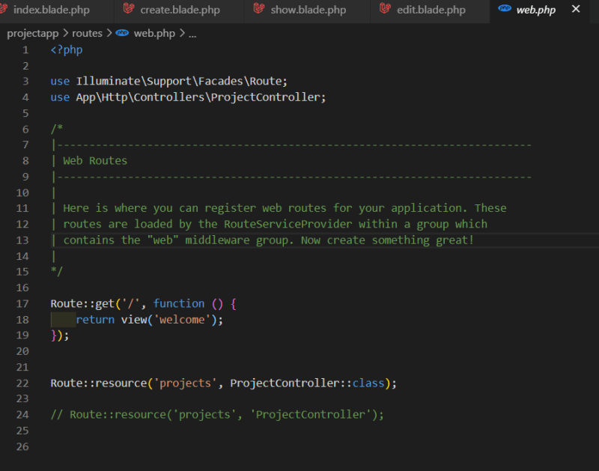This screenshot has height=471, width=599.
Task: Open the edit.blade.php tab
Action: click(431, 10)
